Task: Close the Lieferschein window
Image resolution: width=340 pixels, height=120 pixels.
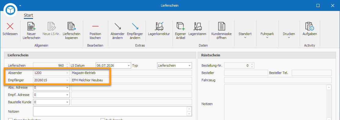Action: (x=333, y=5)
